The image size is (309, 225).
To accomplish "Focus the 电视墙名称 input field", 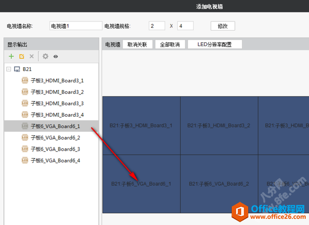I will [76, 26].
